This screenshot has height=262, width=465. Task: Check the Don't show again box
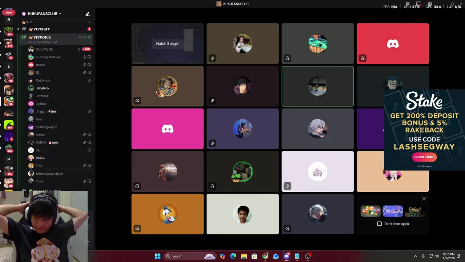coord(380,224)
